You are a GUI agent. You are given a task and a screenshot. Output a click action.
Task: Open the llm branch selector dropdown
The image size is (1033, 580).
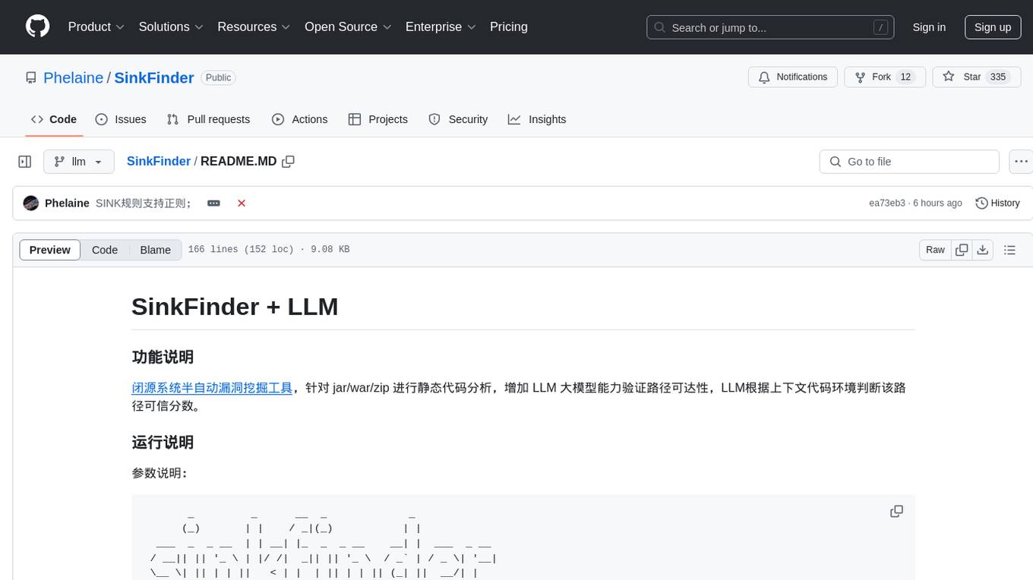(x=79, y=162)
